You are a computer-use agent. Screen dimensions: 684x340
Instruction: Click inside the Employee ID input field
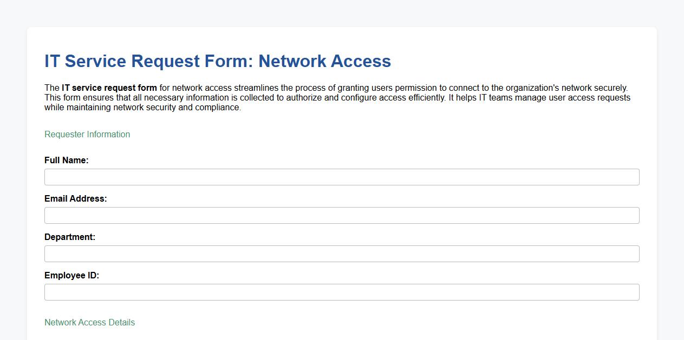coord(341,292)
